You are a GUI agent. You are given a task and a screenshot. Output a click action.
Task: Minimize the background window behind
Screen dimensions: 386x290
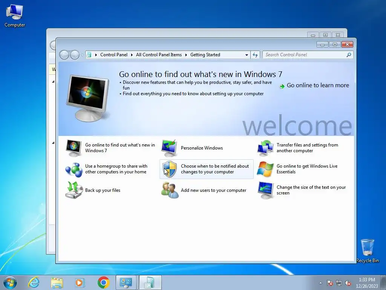(313, 35)
